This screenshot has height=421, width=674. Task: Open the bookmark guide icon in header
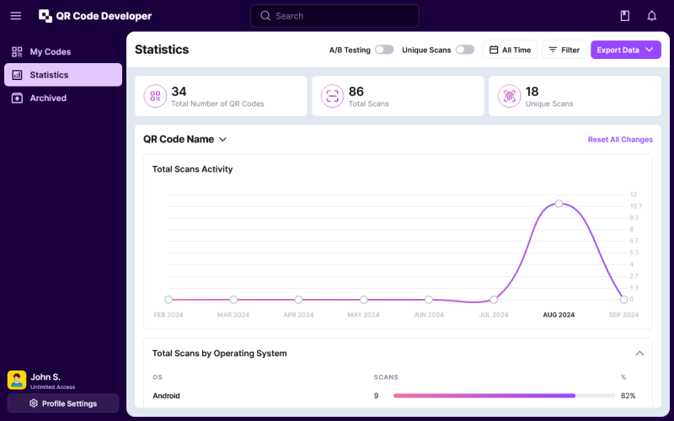[x=624, y=16]
